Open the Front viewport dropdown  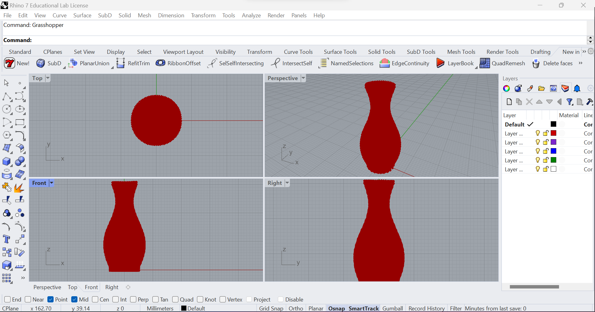51,183
